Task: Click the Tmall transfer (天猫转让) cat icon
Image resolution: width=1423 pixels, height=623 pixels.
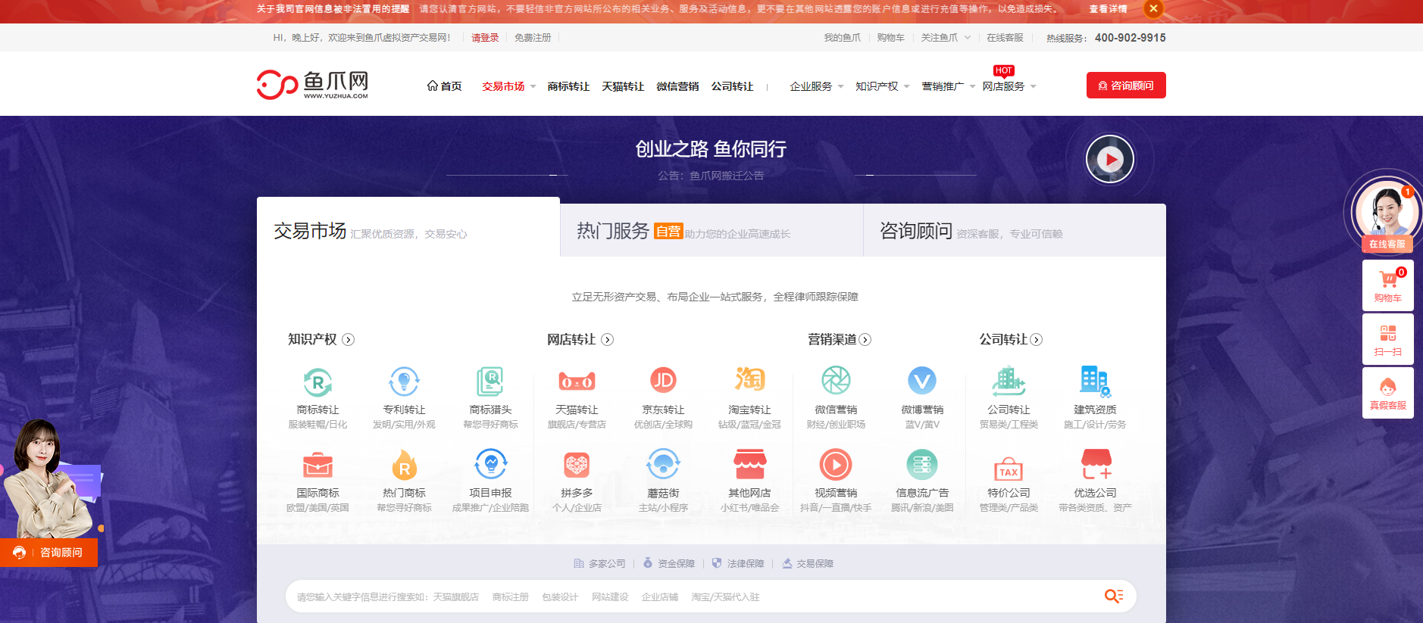Action: tap(577, 381)
